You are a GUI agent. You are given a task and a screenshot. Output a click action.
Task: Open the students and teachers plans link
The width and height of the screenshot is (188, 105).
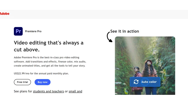[x=49, y=91]
